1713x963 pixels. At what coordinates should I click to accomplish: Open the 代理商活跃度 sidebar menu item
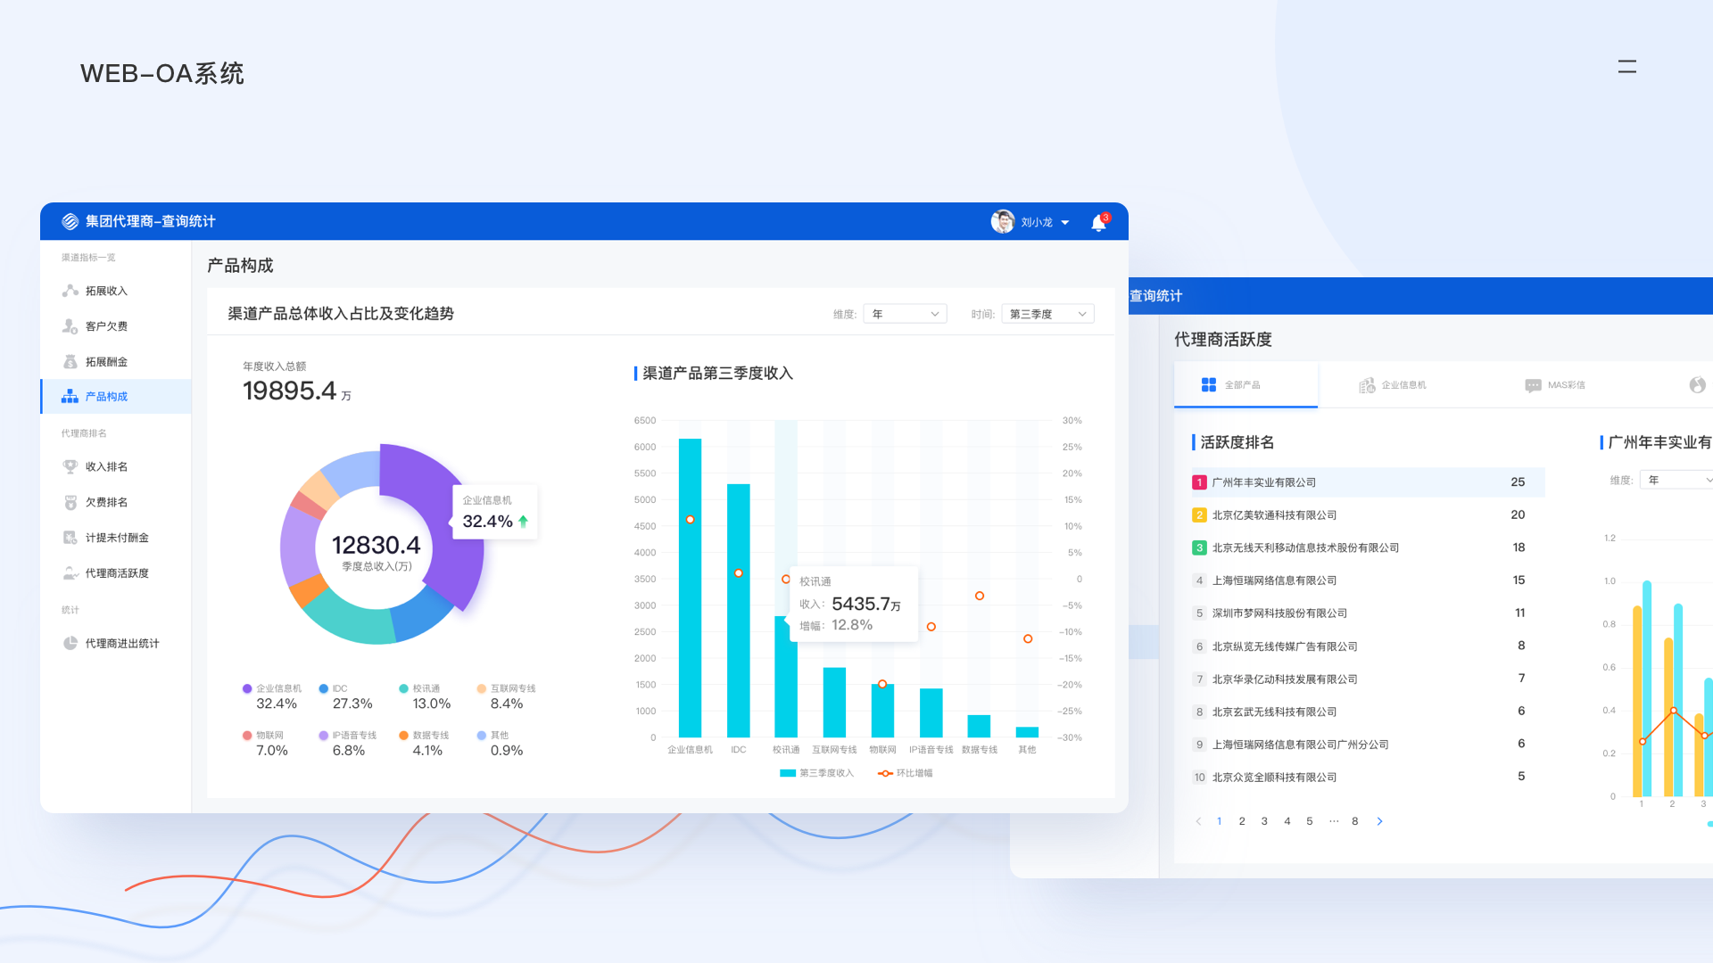[117, 573]
